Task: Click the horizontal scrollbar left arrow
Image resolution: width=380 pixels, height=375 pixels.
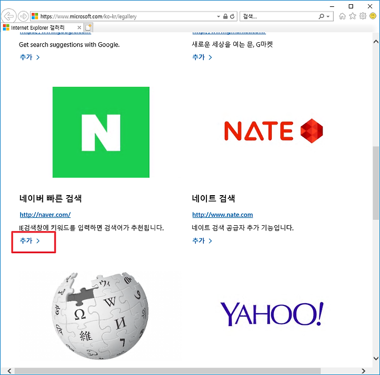Action: 9,371
